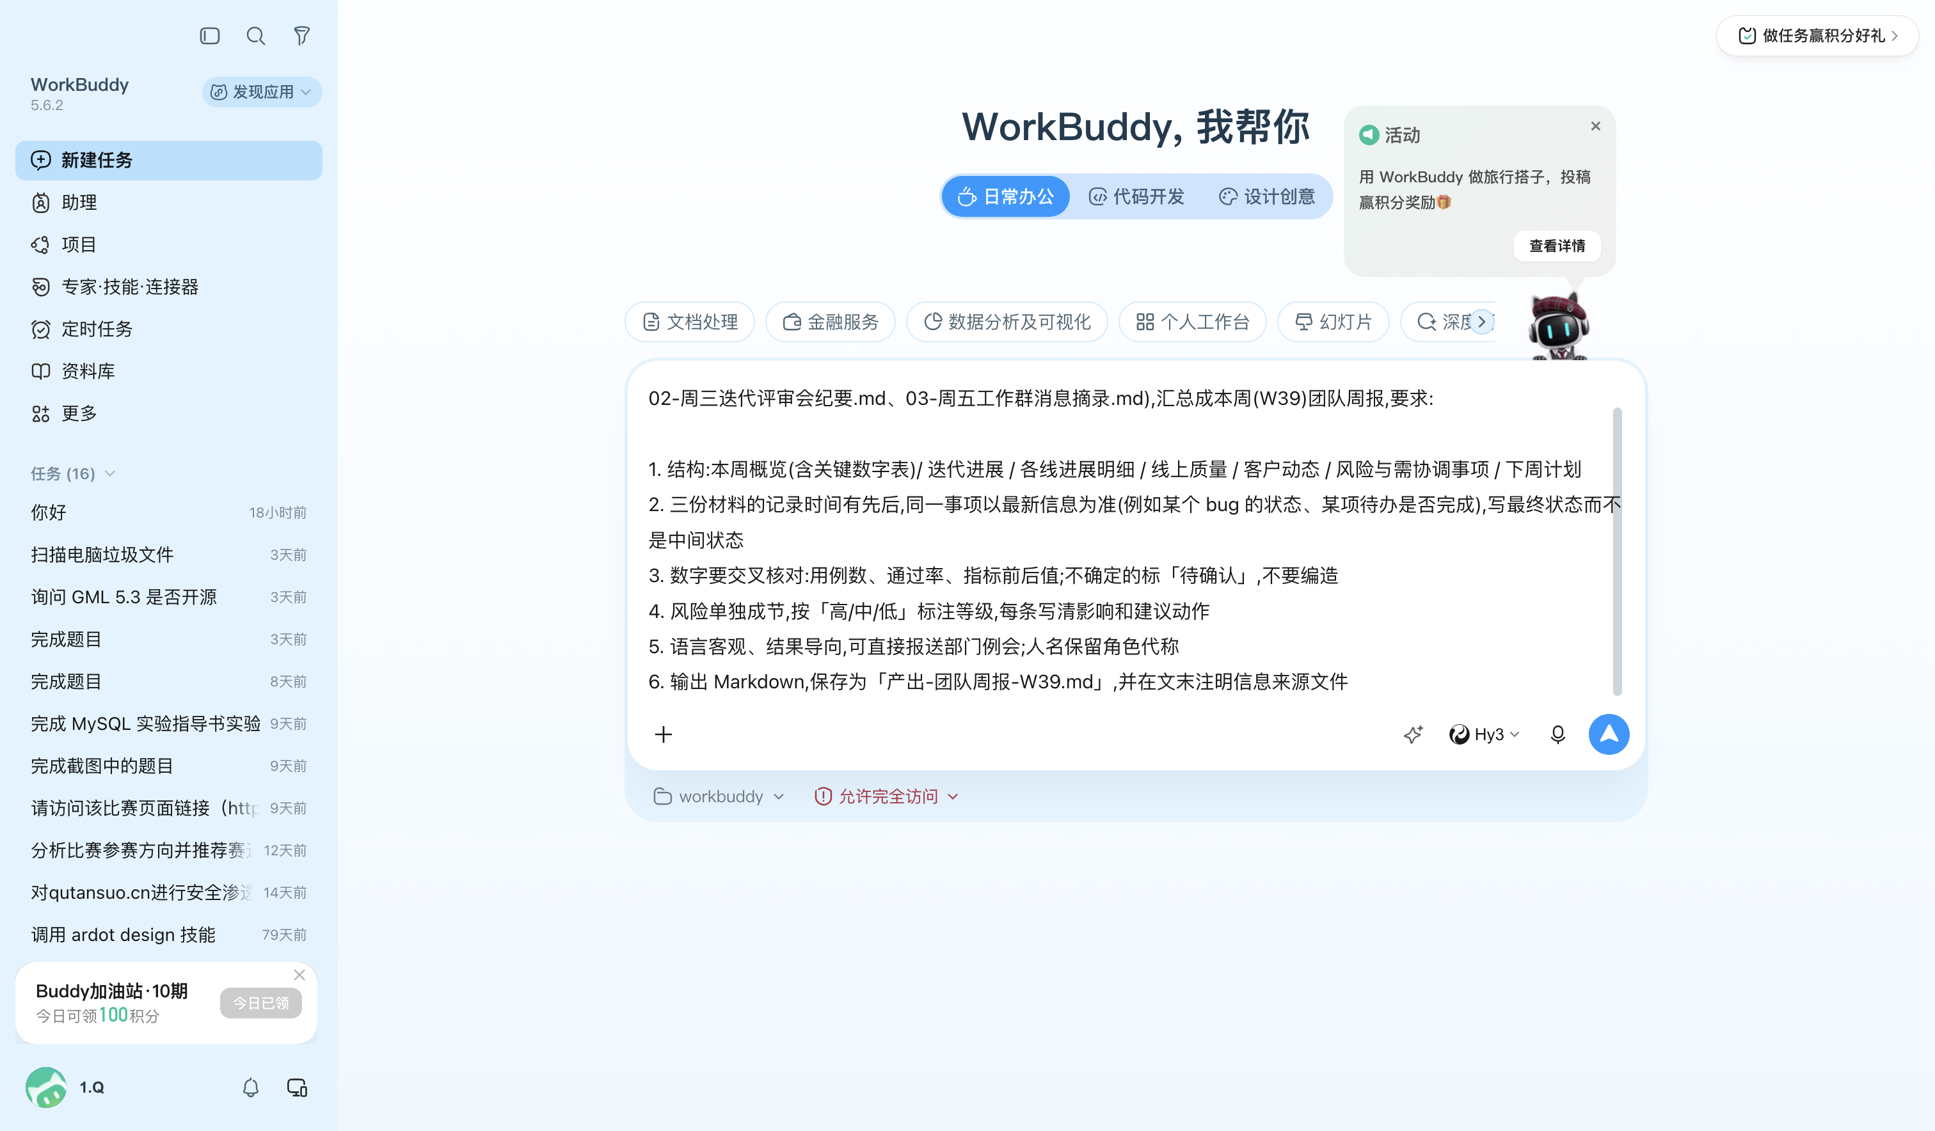Open 询问 GML 5.3 是否开源 task

tap(169, 597)
